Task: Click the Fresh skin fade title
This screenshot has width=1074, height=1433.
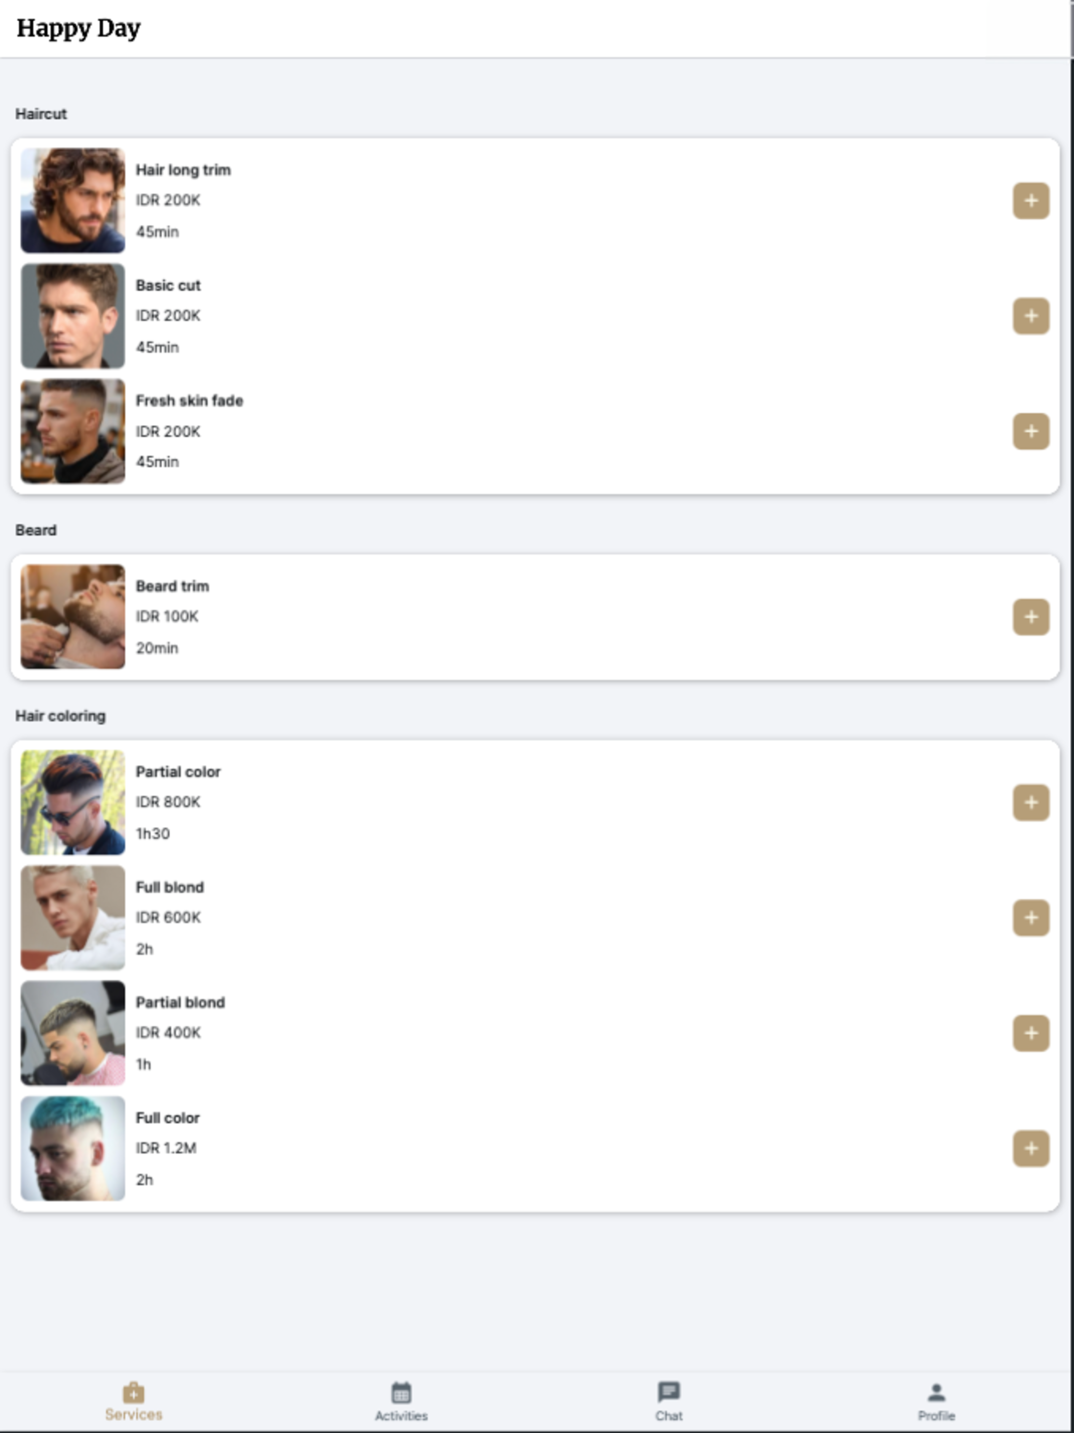Action: tap(189, 400)
